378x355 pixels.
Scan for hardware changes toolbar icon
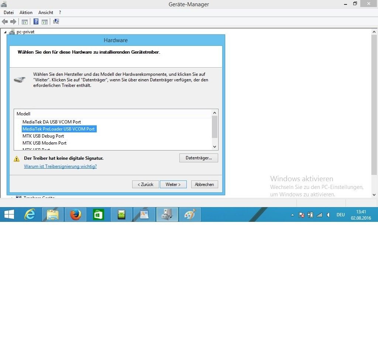[56, 22]
